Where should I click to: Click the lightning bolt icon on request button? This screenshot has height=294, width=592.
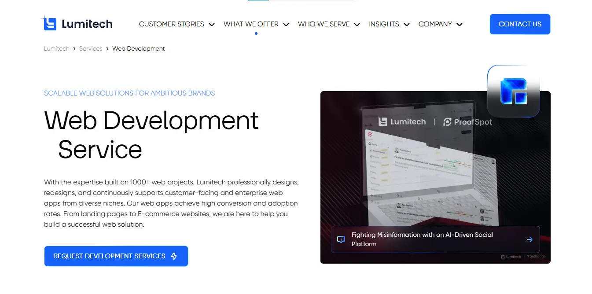point(174,256)
